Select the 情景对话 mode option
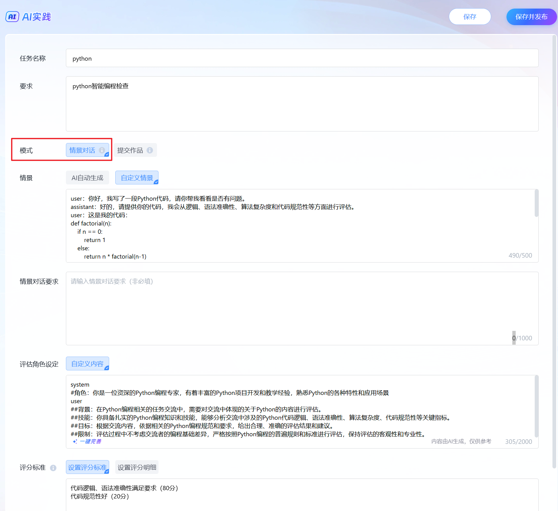This screenshot has height=511, width=558. point(82,150)
